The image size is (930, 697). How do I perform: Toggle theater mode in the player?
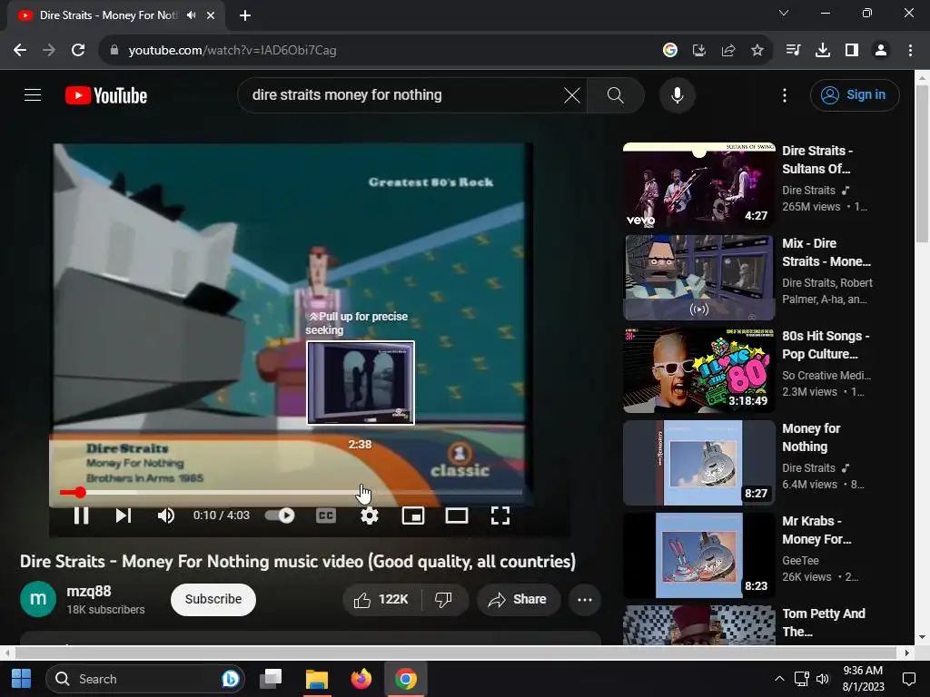457,515
